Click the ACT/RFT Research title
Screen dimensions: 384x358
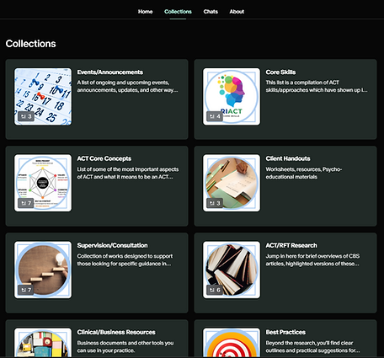[x=291, y=245]
